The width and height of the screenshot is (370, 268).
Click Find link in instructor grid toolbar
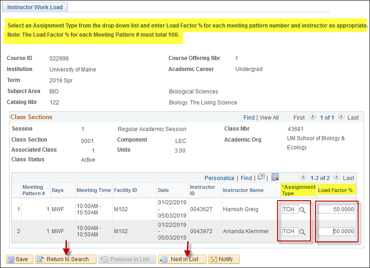[246, 178]
